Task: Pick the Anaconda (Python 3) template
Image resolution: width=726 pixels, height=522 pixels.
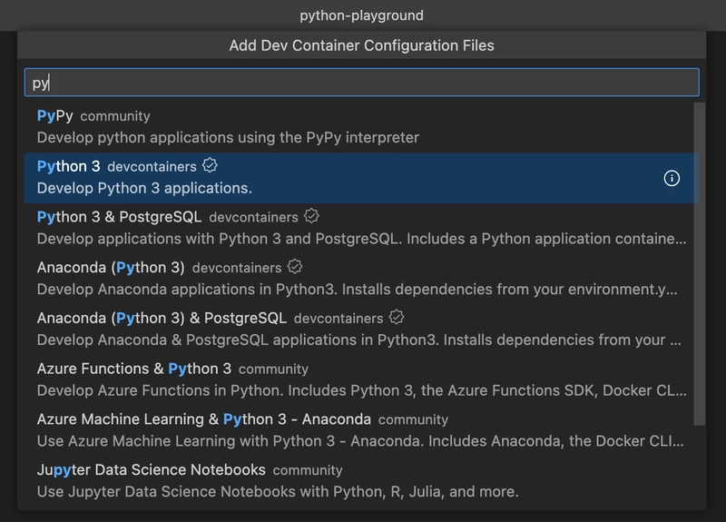Action: (x=111, y=268)
